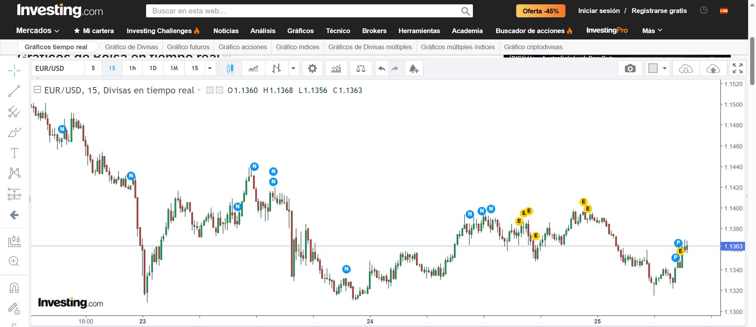Expand the time interval dropdown arrow
Viewport: 756px width, 327px height.
coord(210,69)
